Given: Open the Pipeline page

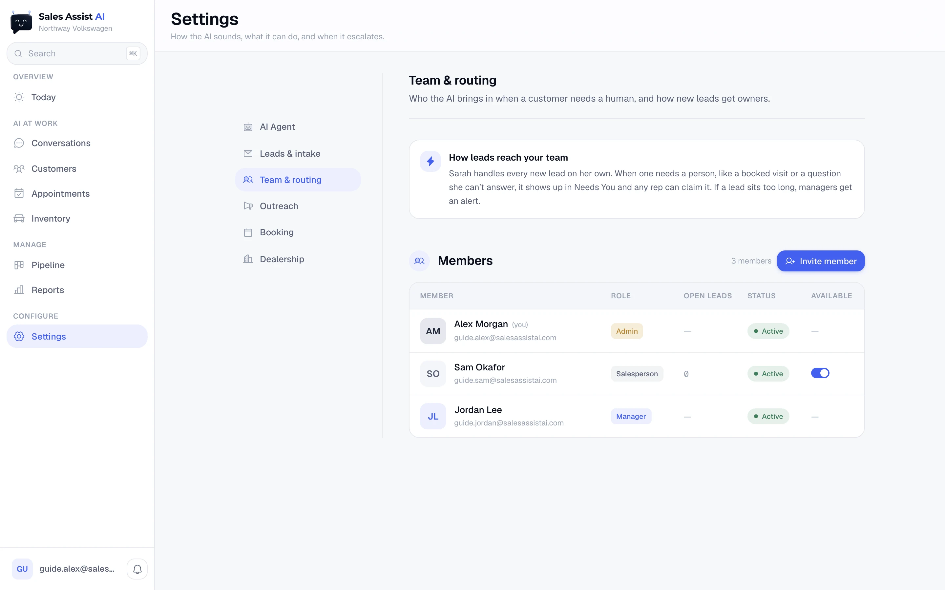Looking at the screenshot, I should [77, 265].
